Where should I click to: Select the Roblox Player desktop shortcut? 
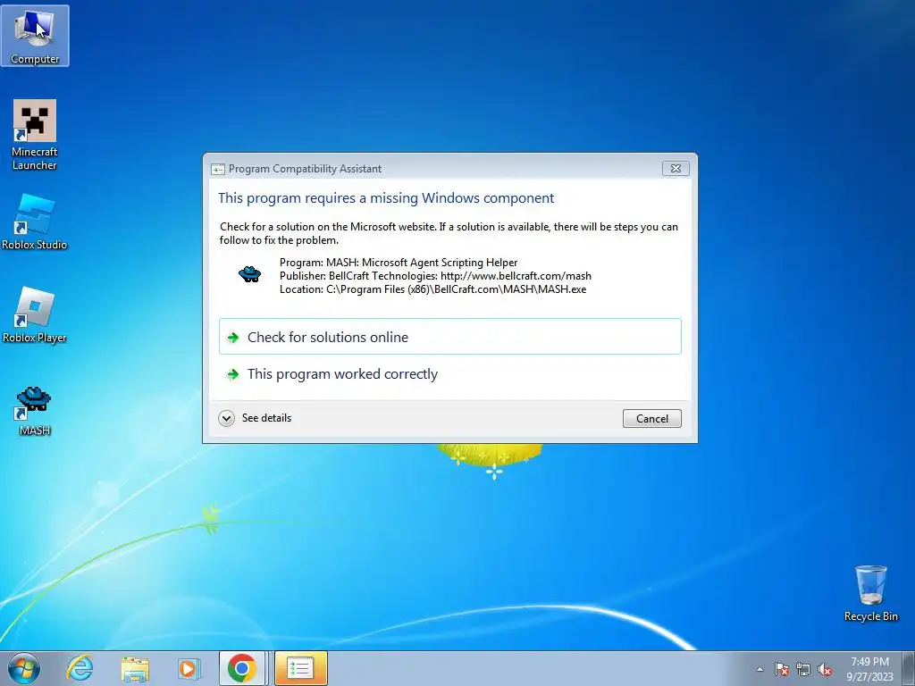(x=35, y=315)
